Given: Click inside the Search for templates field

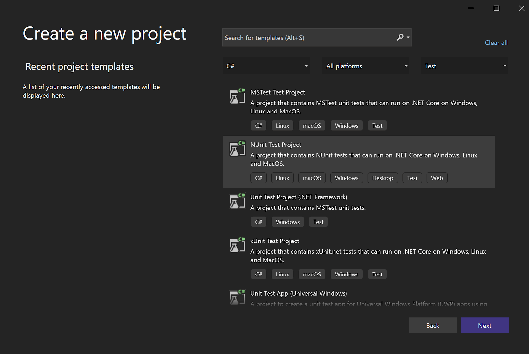Looking at the screenshot, I should [x=307, y=38].
